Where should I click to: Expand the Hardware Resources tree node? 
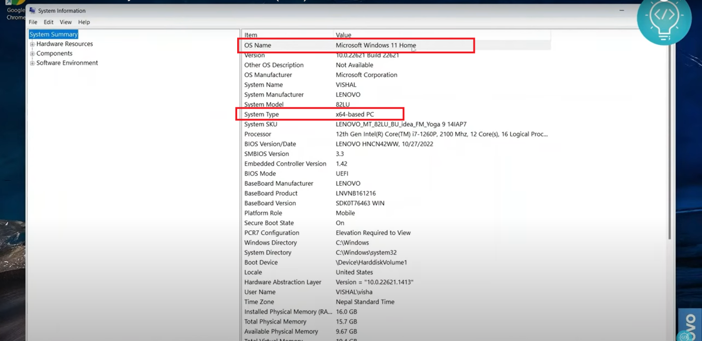32,44
